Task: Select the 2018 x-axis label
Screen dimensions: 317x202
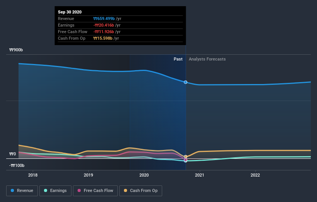Action: click(33, 175)
